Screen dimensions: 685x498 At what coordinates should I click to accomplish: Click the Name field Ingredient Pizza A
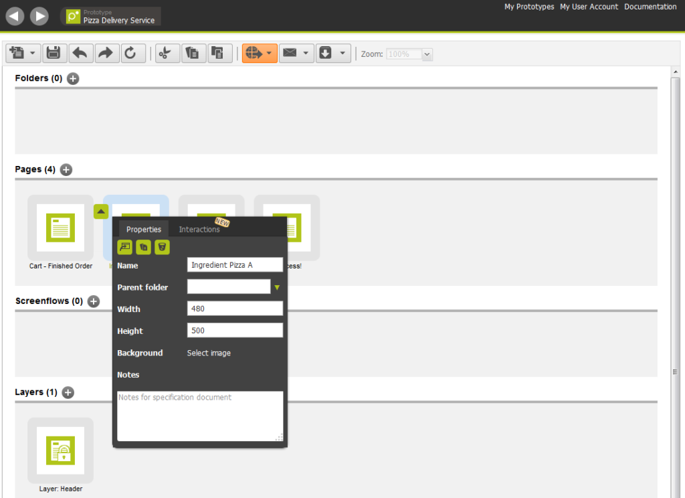[x=235, y=265]
